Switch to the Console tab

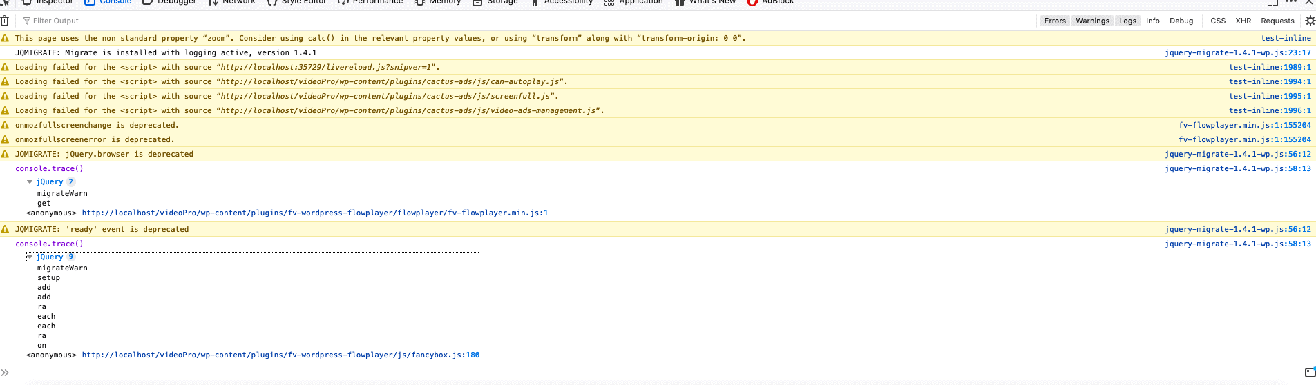pyautogui.click(x=108, y=2)
